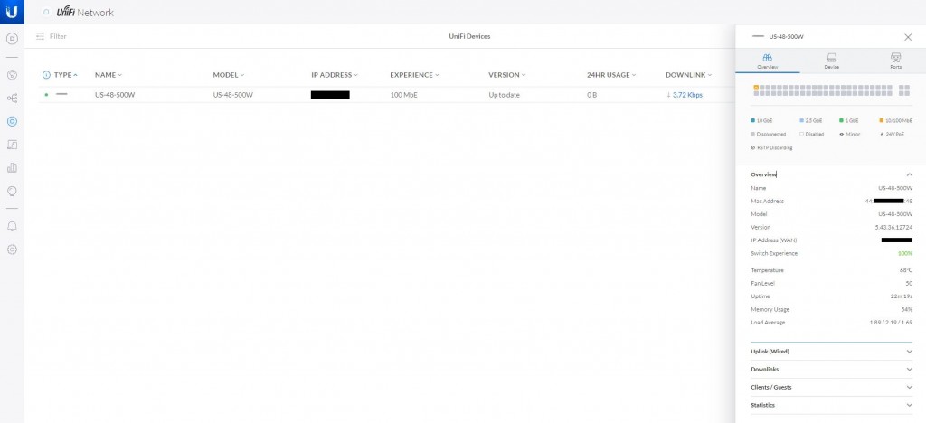
Task: Click the 1 GbE green legend swatch
Action: click(842, 120)
